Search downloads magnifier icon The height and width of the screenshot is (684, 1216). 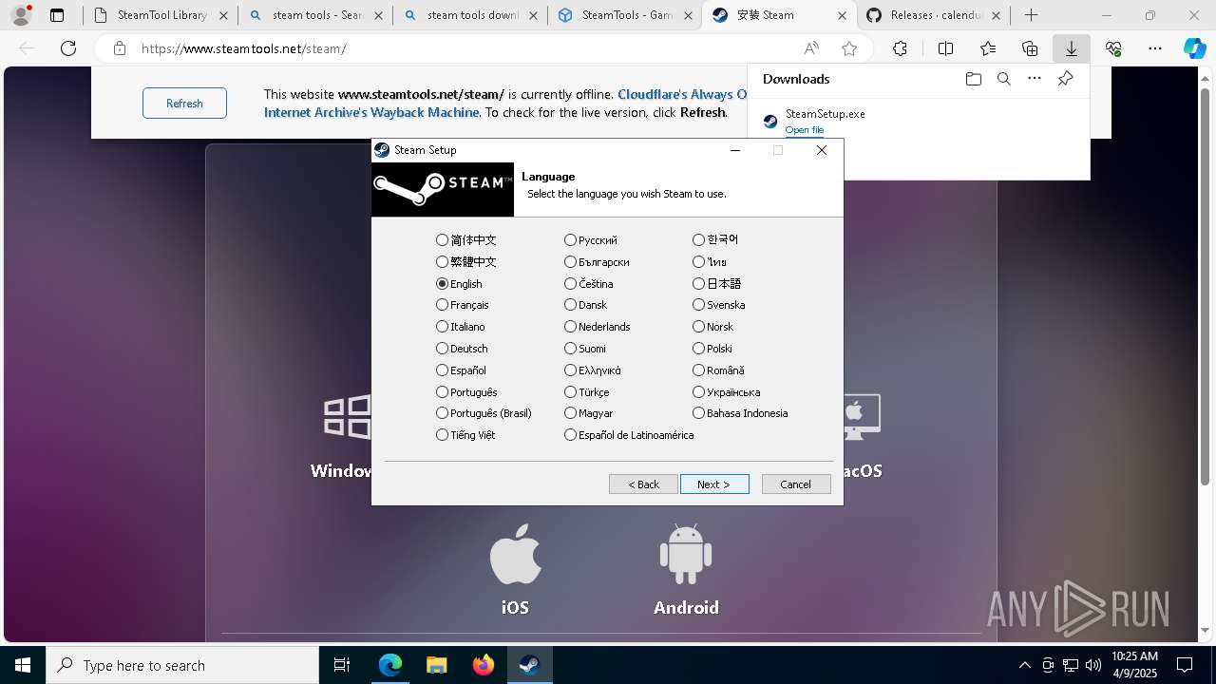coord(1004,79)
